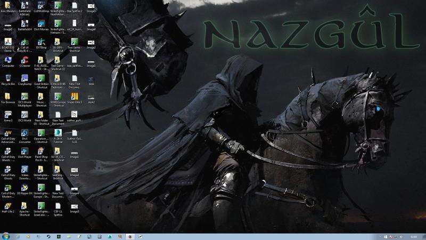The height and width of the screenshot is (240, 426).
Task: Launch Call of Duty Modern Warfare shortcut
Action: click(x=8, y=191)
